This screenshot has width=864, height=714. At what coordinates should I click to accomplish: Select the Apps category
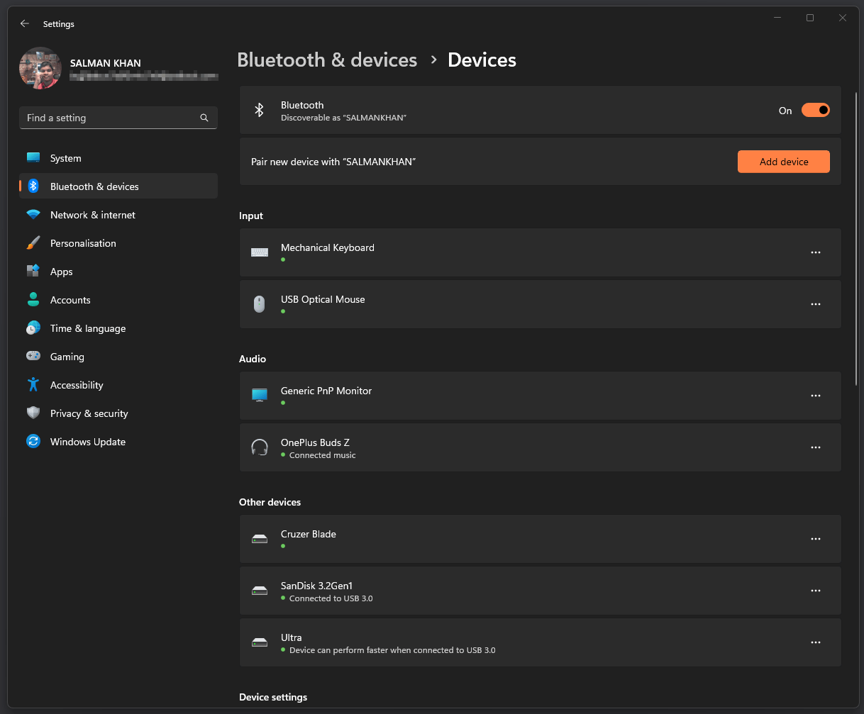tap(118, 271)
